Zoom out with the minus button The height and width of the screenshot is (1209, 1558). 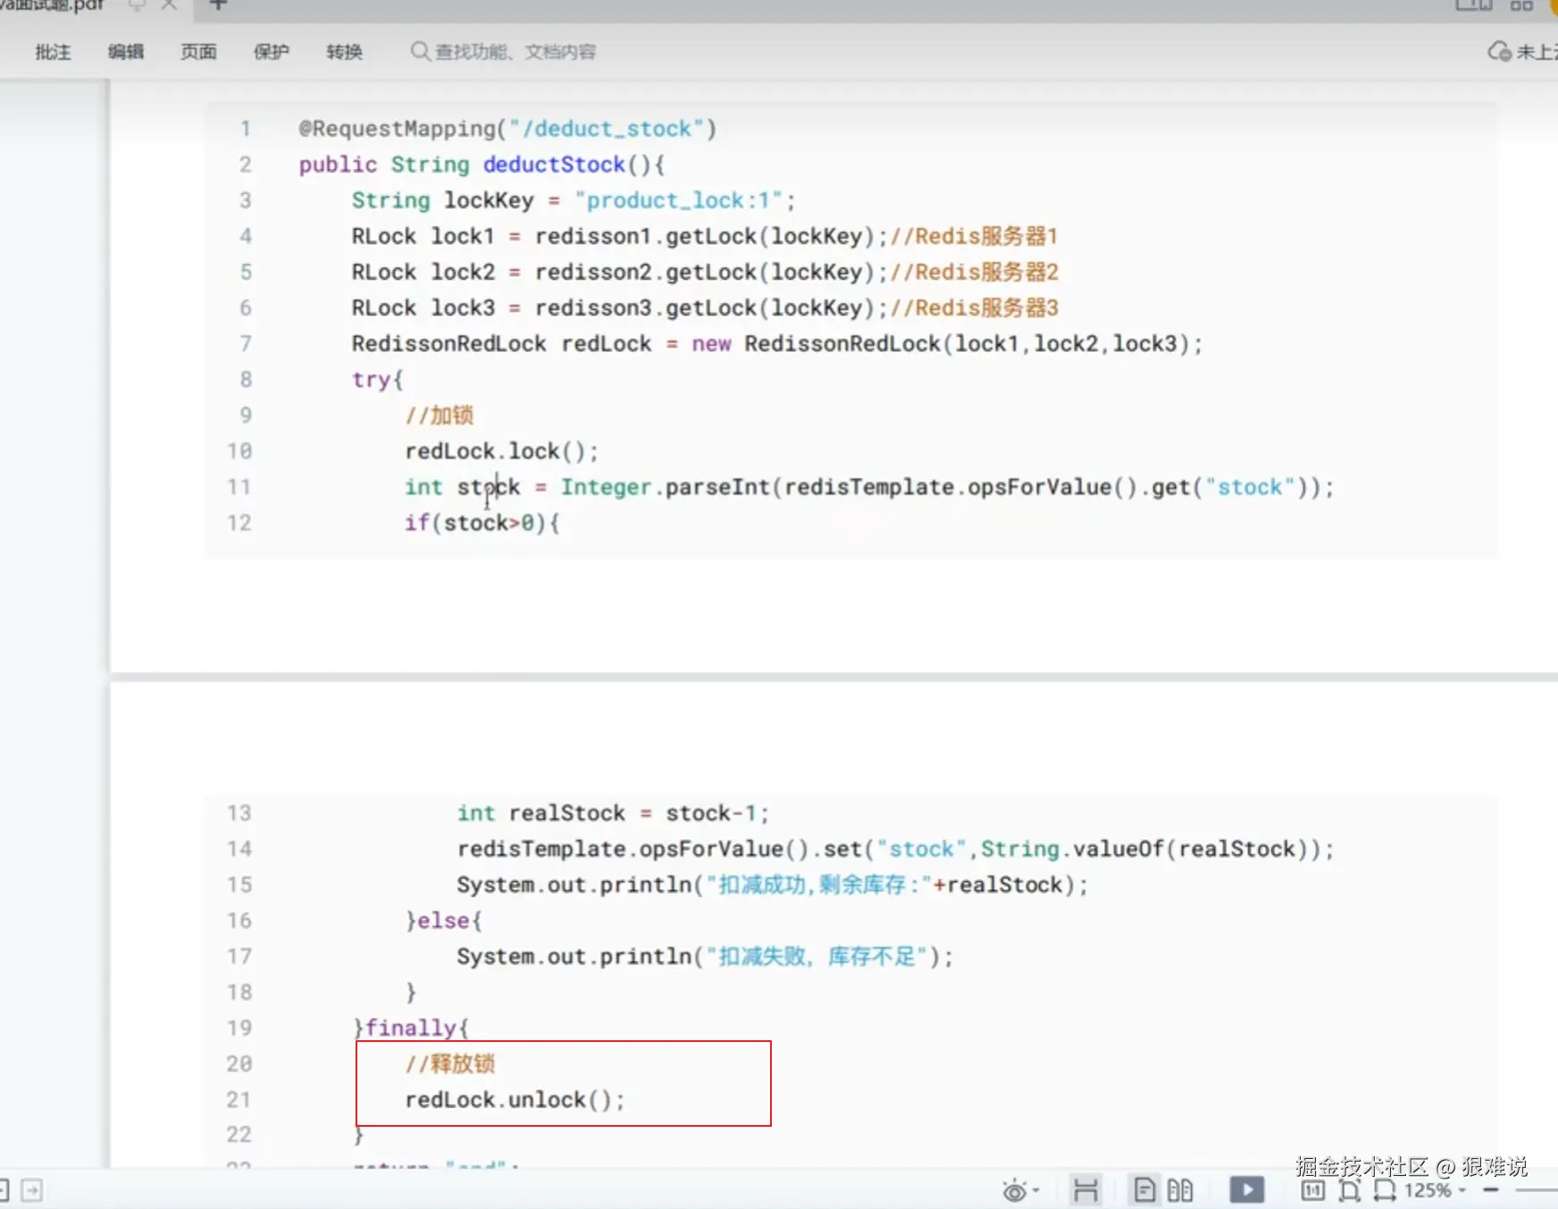tap(1491, 1190)
